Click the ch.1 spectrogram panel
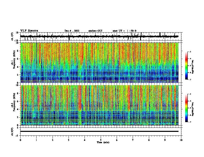 99,63
